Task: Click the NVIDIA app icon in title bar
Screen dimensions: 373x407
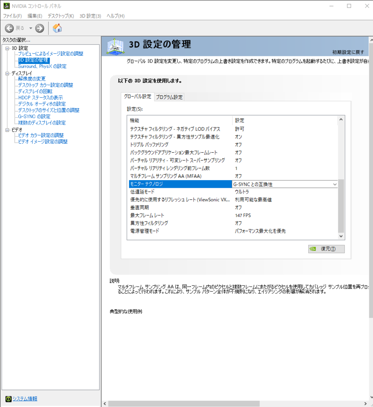Action: tap(7, 6)
